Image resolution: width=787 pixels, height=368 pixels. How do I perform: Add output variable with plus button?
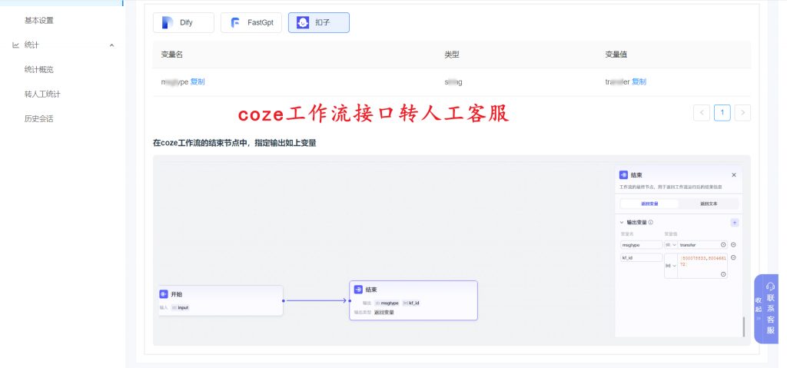point(734,222)
